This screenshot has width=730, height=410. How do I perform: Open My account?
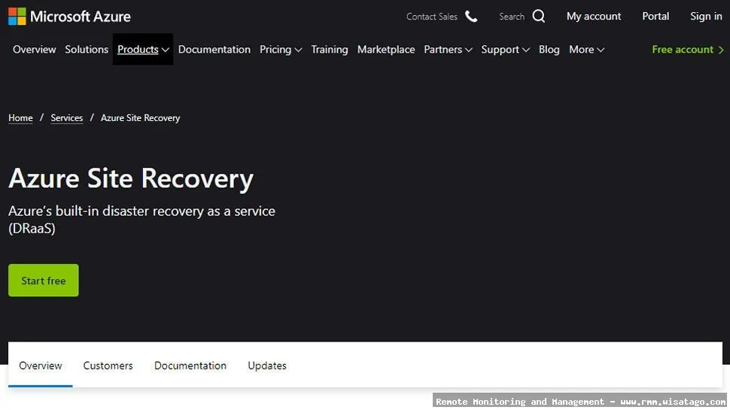tap(594, 17)
